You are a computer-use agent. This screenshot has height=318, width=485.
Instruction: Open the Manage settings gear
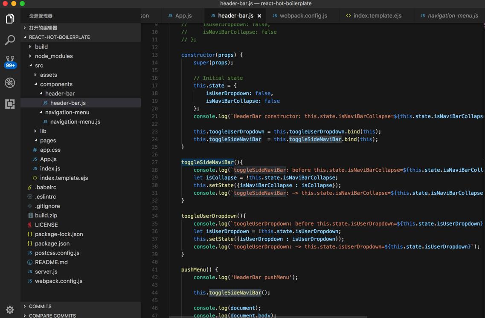(10, 309)
